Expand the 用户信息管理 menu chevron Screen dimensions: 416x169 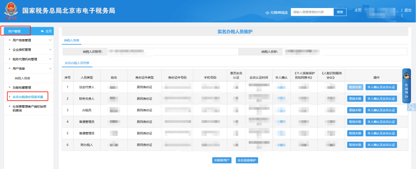(50, 40)
